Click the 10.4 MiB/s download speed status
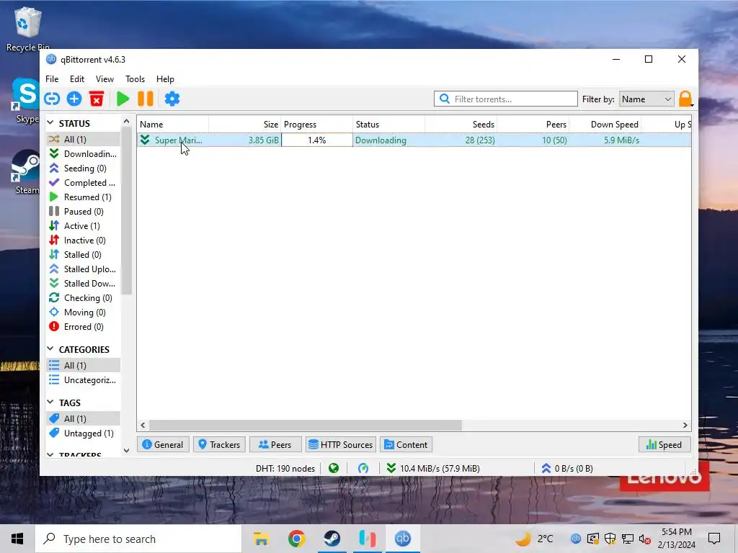Screen dimensions: 738x553 (x=433, y=468)
